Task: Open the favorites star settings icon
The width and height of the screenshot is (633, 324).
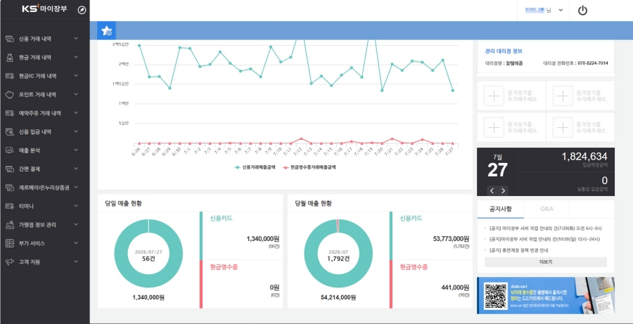Action: pos(107,31)
